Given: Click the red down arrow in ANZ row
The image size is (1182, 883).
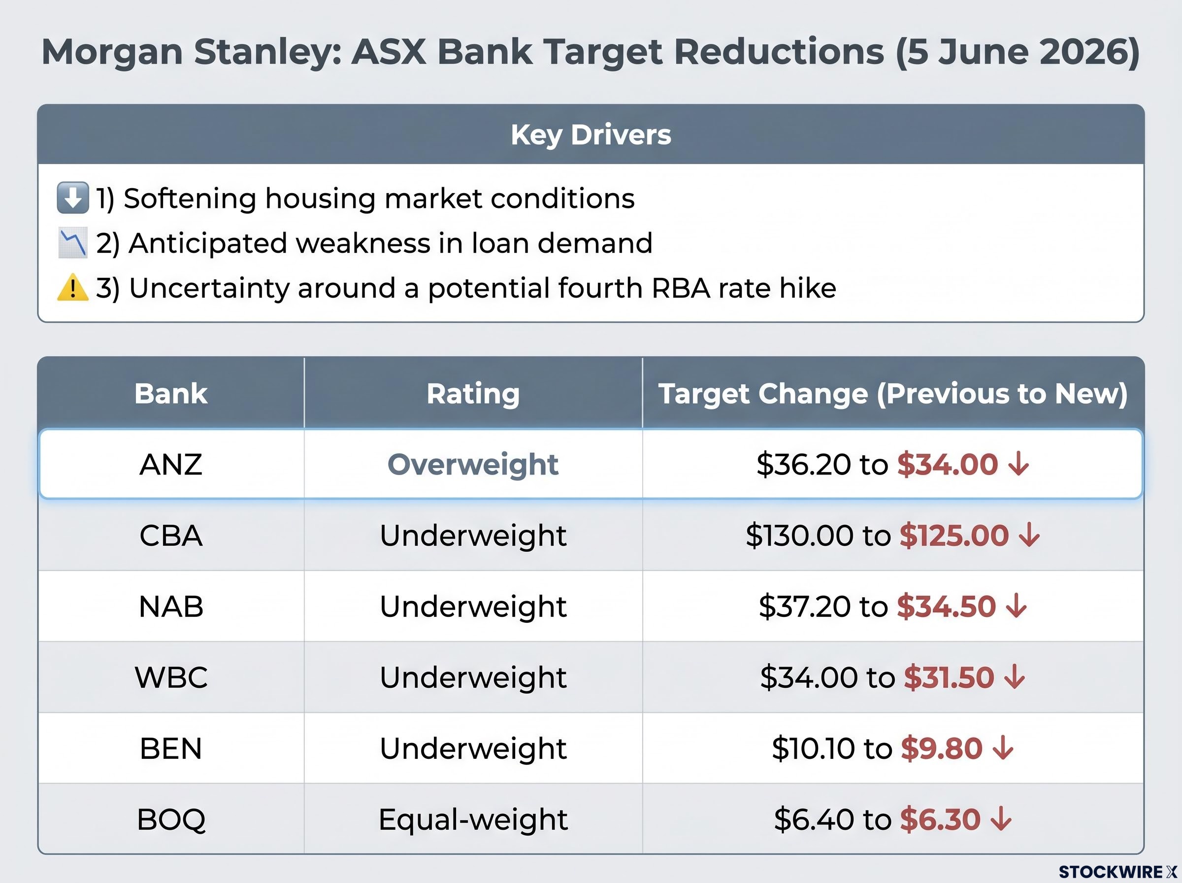Looking at the screenshot, I should (1018, 464).
